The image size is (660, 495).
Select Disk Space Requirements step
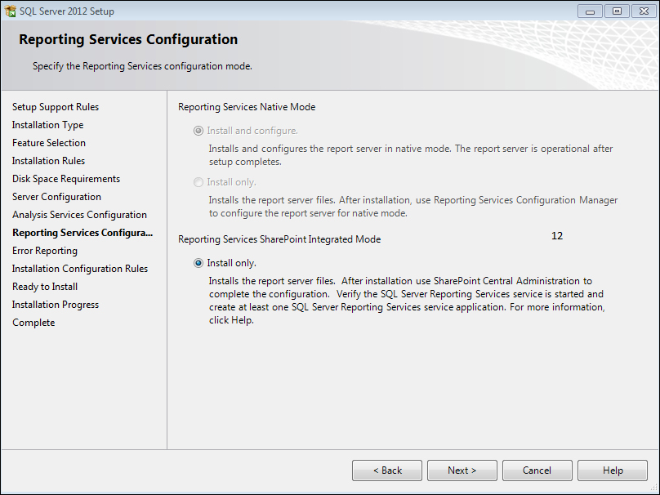click(x=66, y=179)
